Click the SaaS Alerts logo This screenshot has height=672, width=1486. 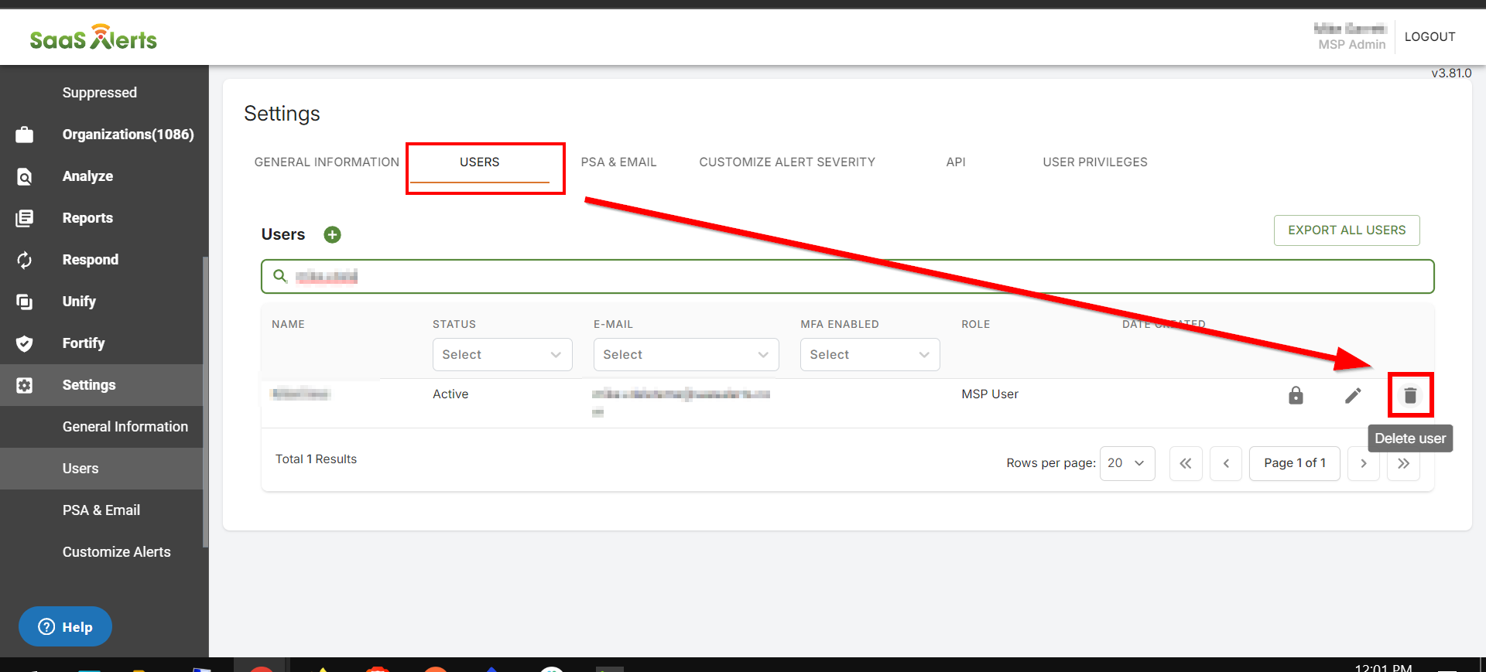(x=93, y=37)
